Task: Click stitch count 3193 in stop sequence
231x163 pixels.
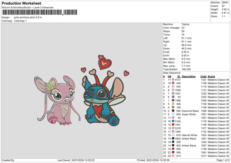Action: point(178,121)
